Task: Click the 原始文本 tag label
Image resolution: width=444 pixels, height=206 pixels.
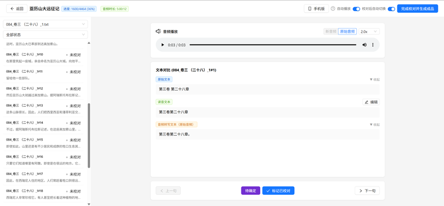Action: pos(164,79)
